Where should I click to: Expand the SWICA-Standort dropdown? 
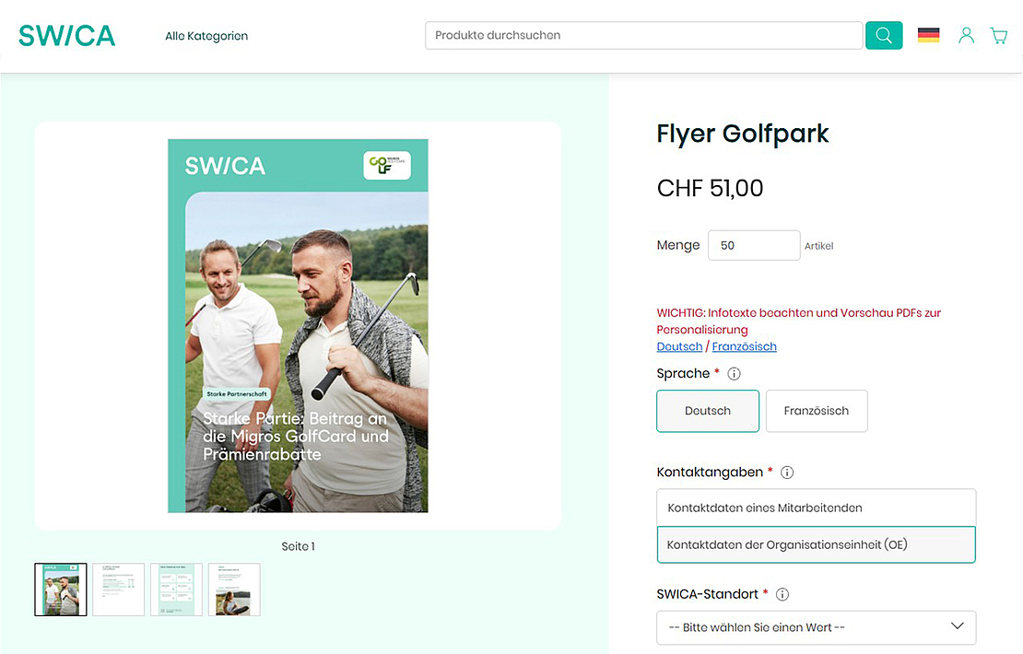[817, 627]
